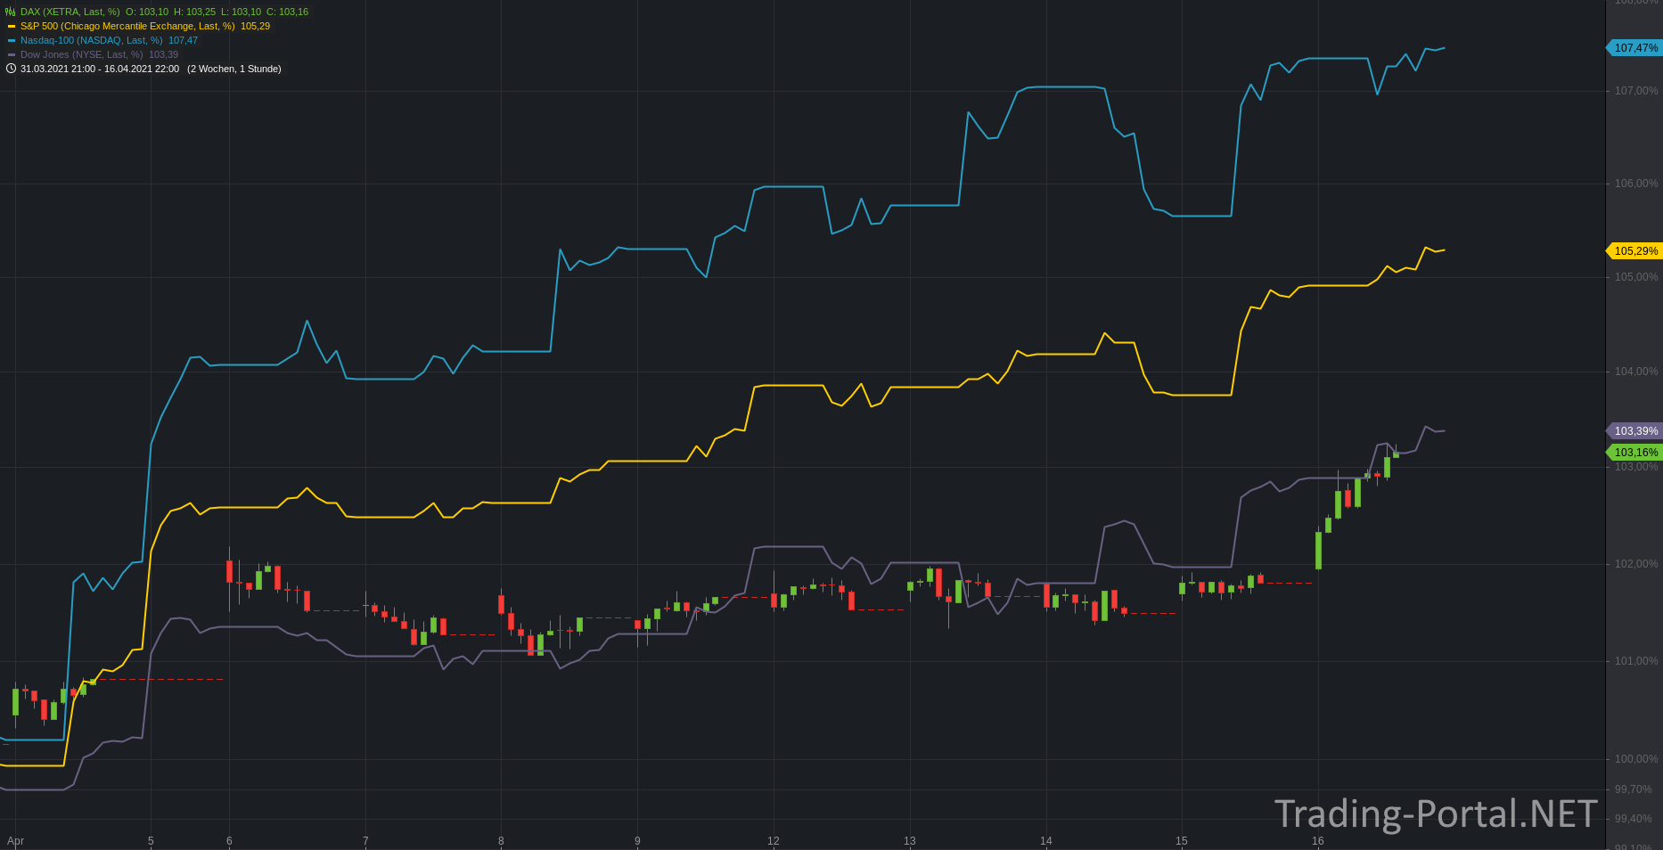Click the date '7' on the time axis
Viewport: 1663px width, 850px height.
coord(365,841)
